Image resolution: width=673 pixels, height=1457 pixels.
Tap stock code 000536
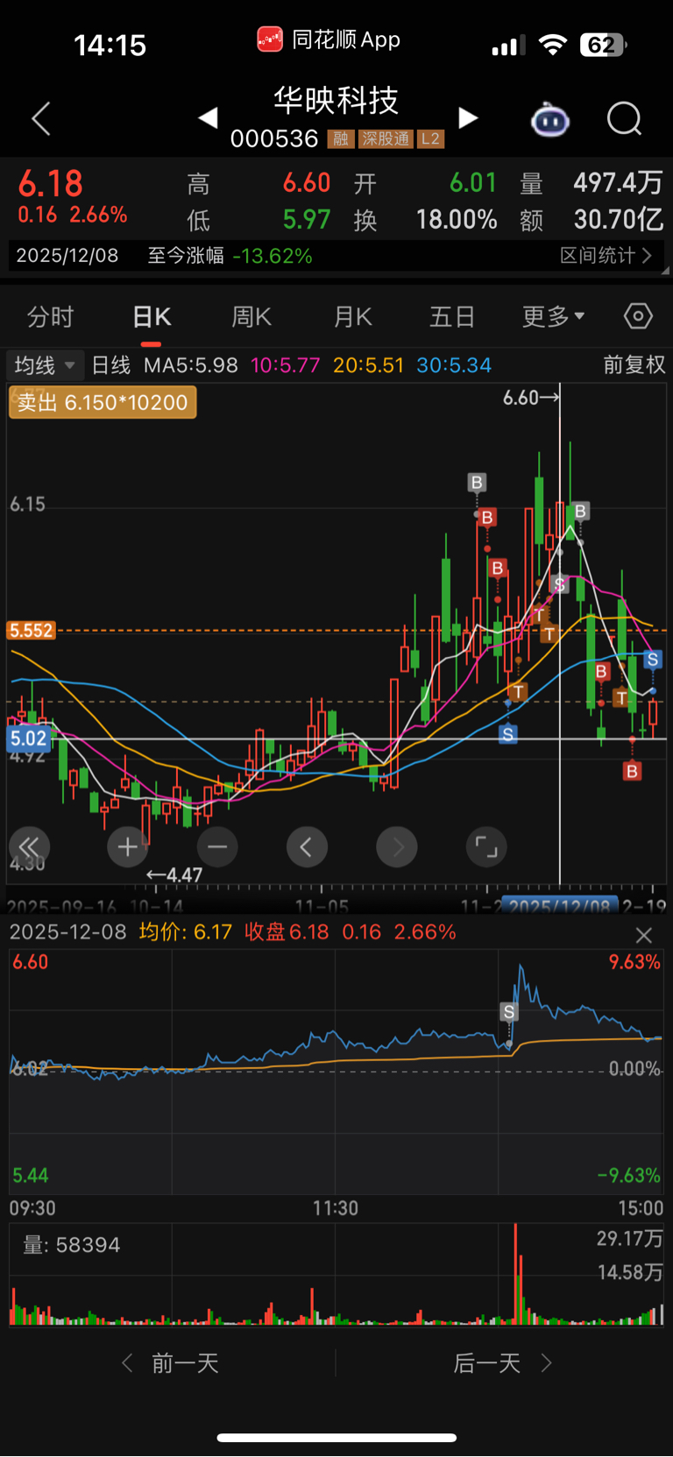click(274, 139)
